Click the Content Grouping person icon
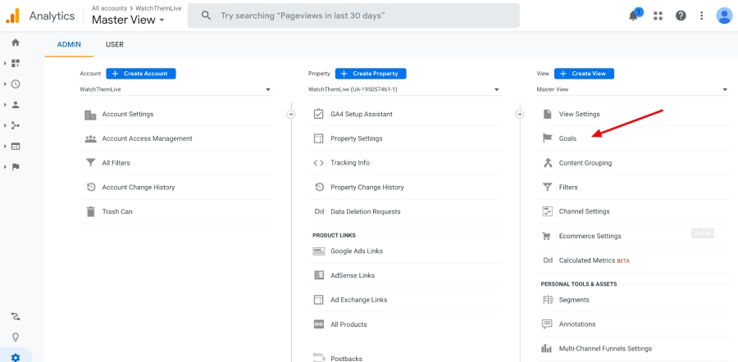Image resolution: width=738 pixels, height=362 pixels. click(548, 163)
